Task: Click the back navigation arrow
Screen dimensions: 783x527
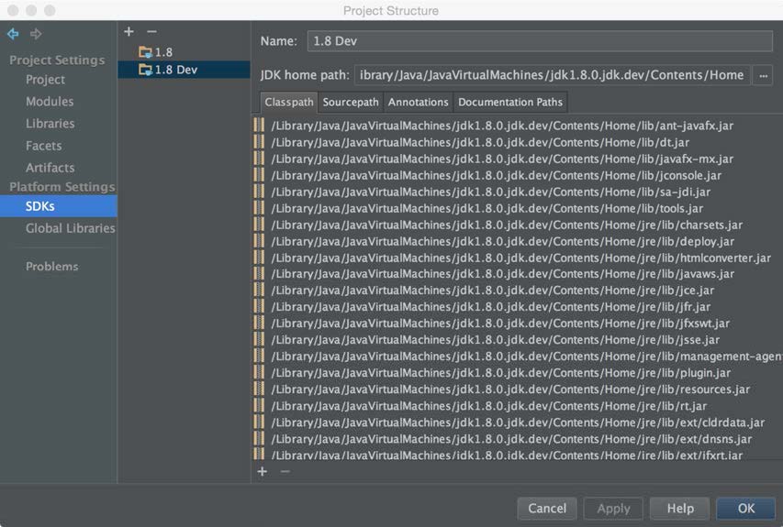Action: tap(13, 34)
